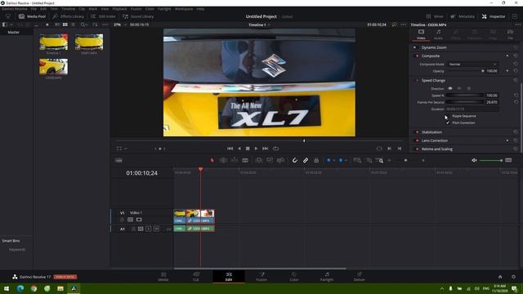
Task: Switch to the Deliver page tab
Action: click(x=360, y=277)
